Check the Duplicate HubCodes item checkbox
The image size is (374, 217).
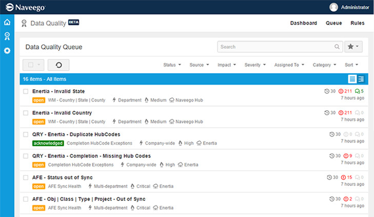26,134
